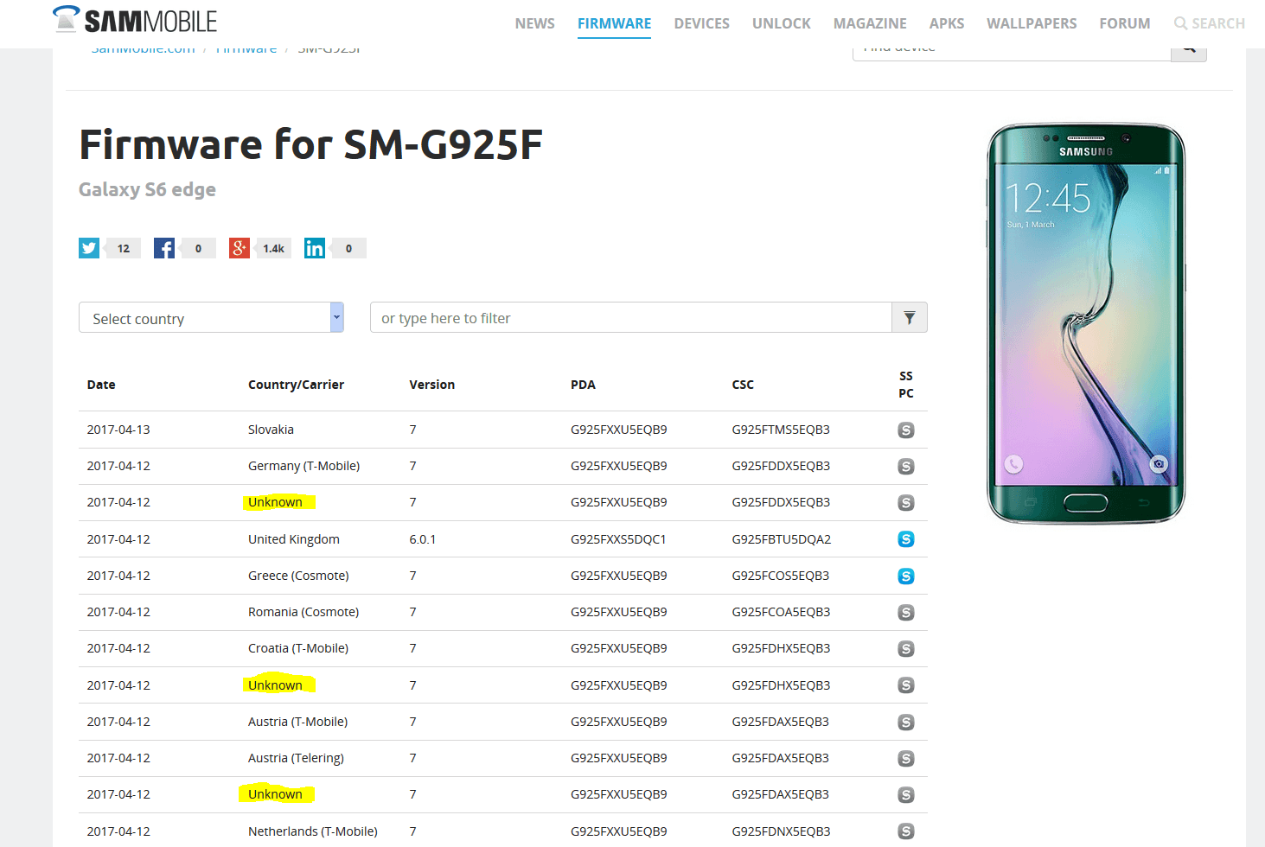Viewport: 1265px width, 847px height.
Task: Open search via magnifier icon in navbar
Action: pos(1180,23)
